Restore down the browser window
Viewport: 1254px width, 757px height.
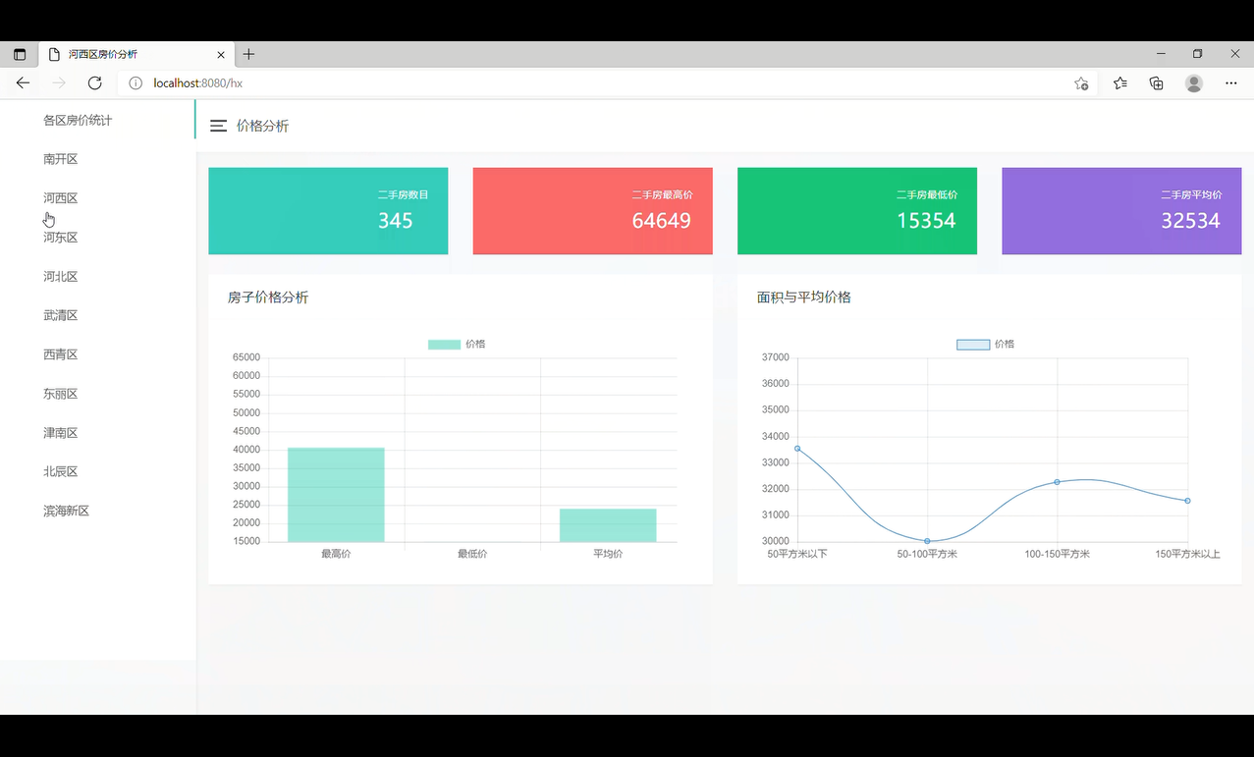(x=1197, y=54)
